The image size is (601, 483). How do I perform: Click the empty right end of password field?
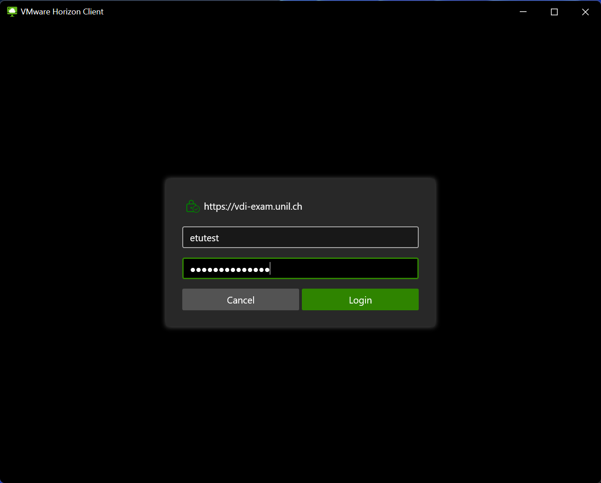pos(397,269)
